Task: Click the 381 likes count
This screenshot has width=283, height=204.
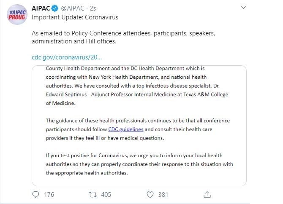Action: [x=163, y=194]
